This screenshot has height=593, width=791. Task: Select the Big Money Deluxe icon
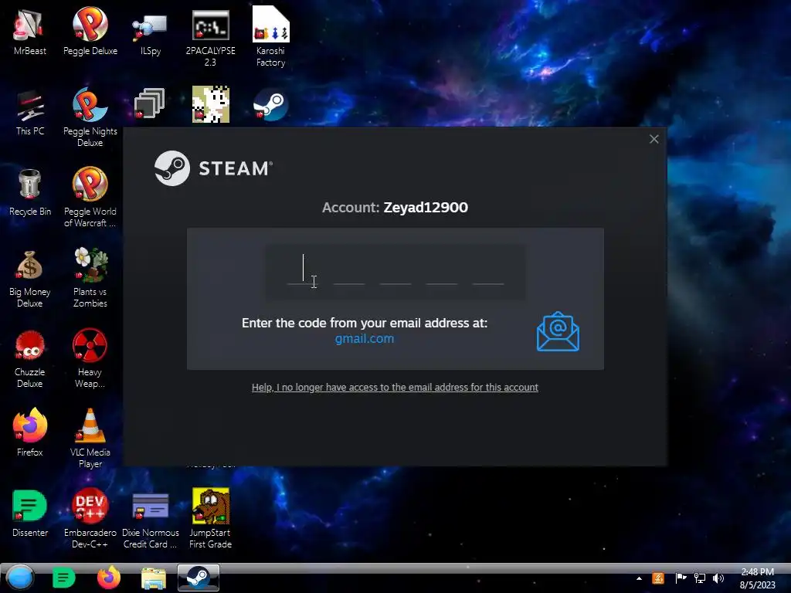pos(30,279)
